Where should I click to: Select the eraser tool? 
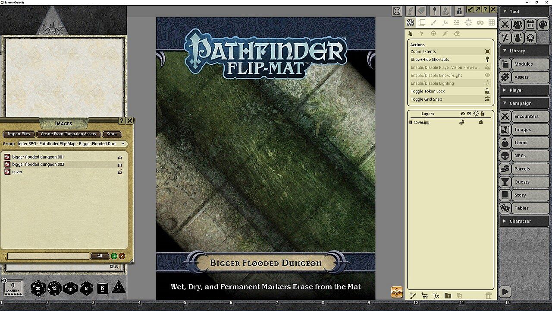coord(457,33)
